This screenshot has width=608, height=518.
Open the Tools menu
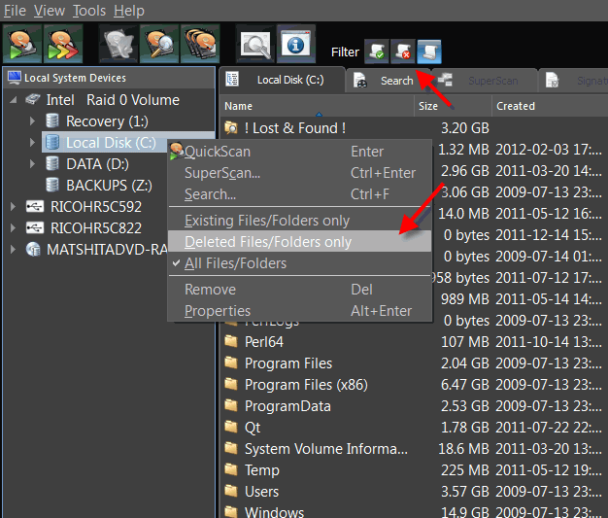[x=89, y=11]
